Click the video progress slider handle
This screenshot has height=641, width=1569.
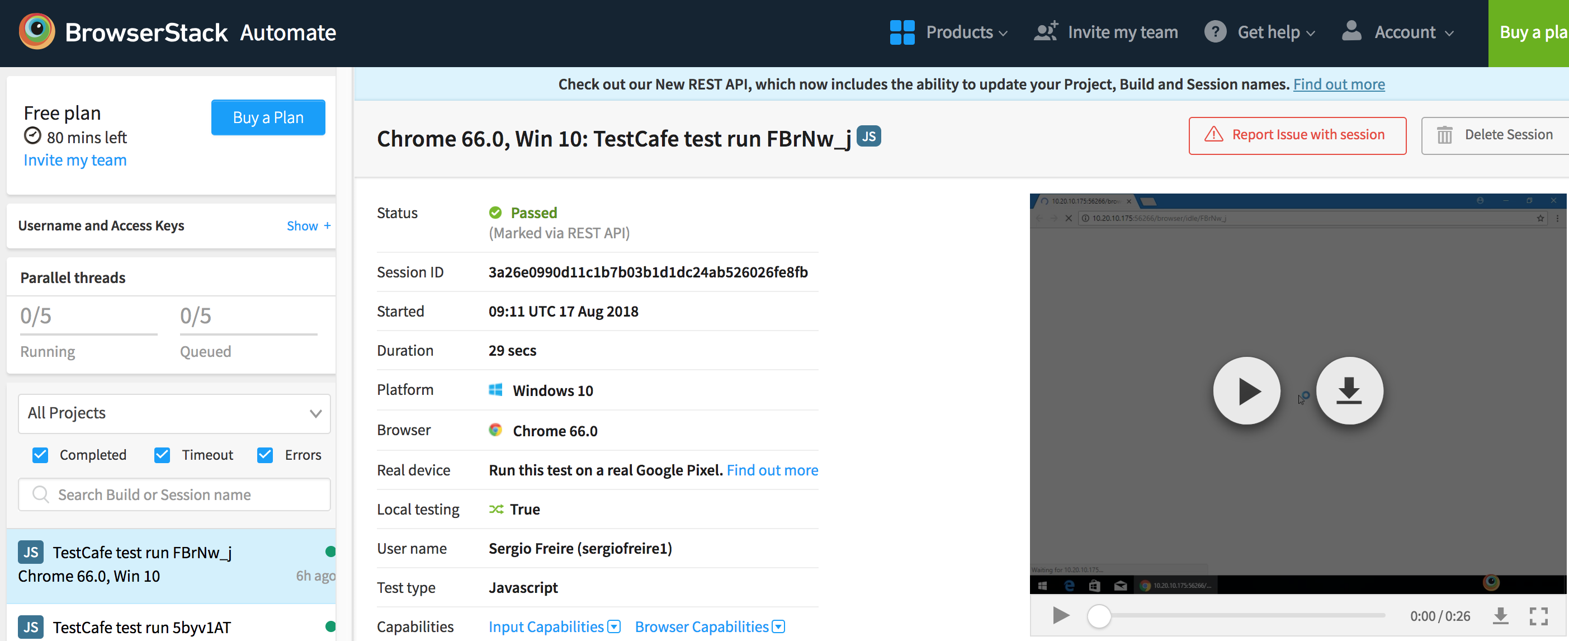[x=1099, y=615]
